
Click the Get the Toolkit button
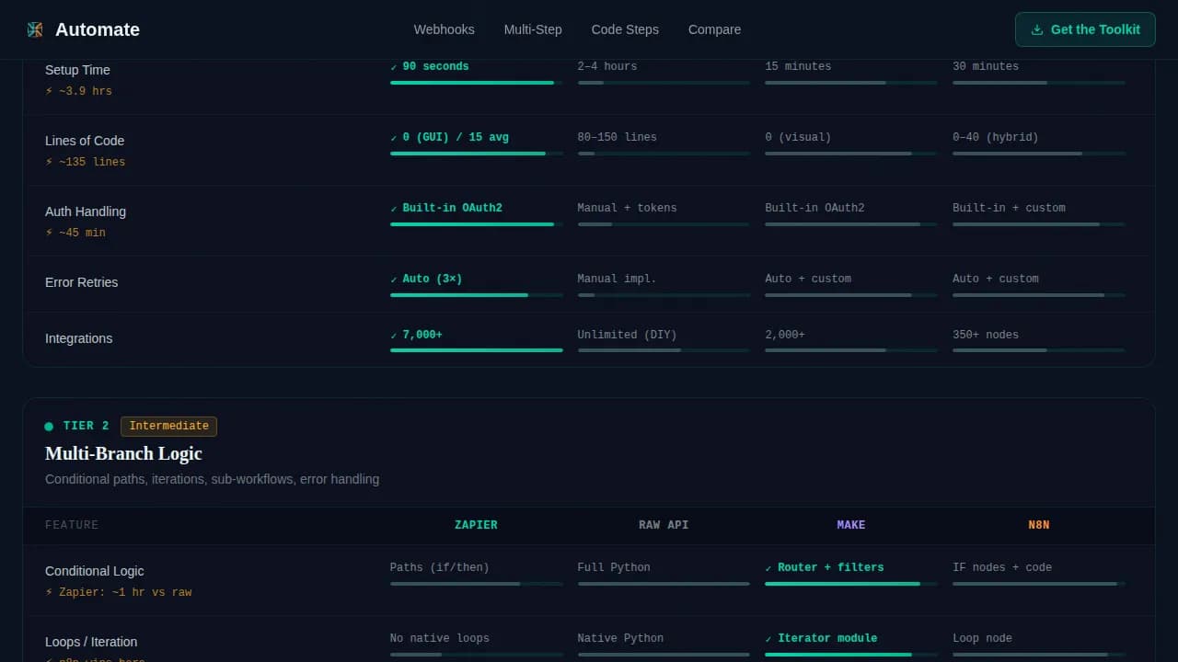(1085, 29)
